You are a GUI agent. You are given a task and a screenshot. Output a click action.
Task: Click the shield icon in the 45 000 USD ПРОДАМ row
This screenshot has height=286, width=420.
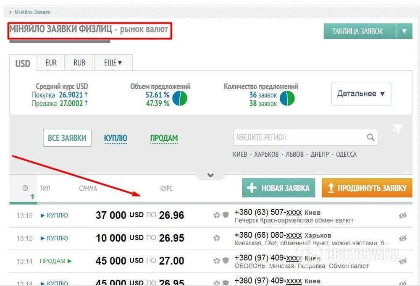[226, 261]
